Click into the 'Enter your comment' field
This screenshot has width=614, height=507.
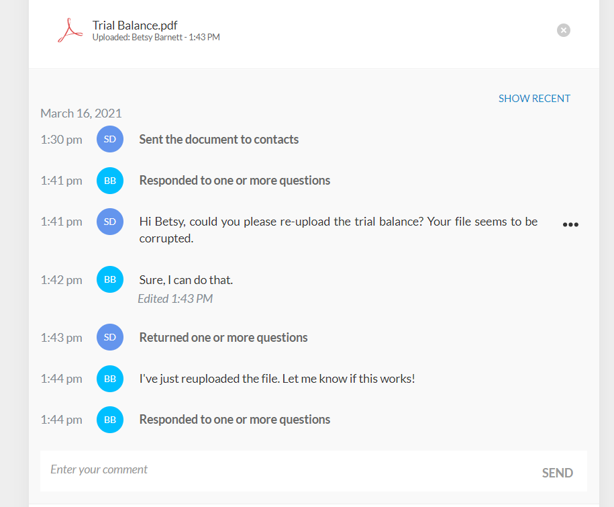point(201,470)
